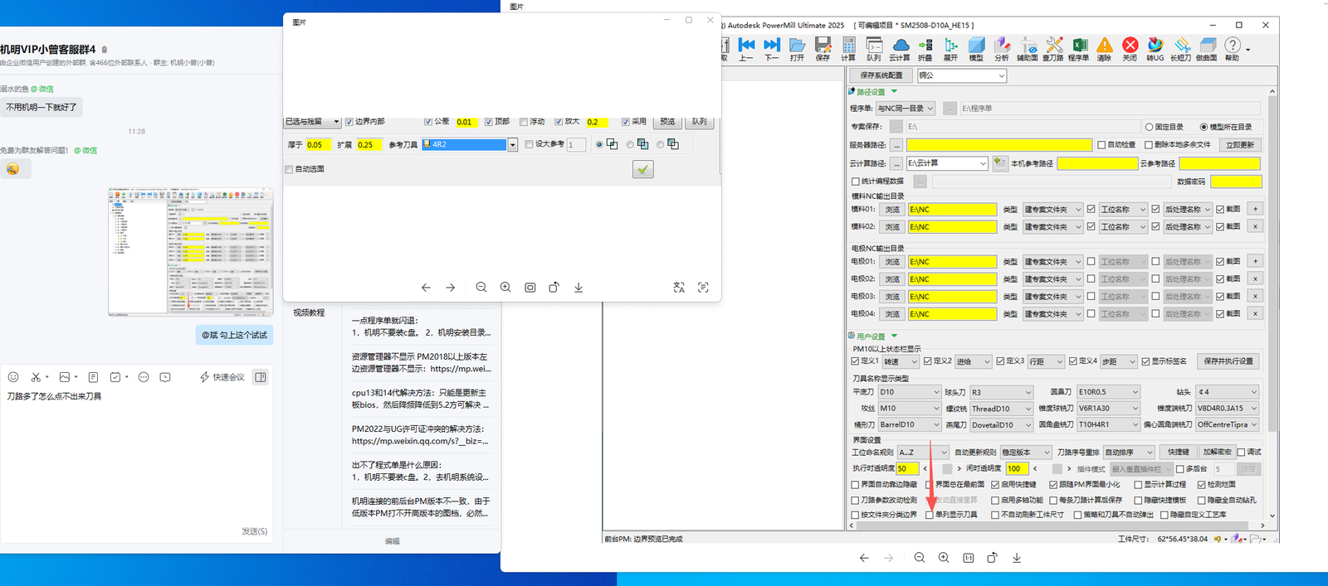Click the 立即更新 button
The image size is (1328, 586).
[x=1240, y=145]
